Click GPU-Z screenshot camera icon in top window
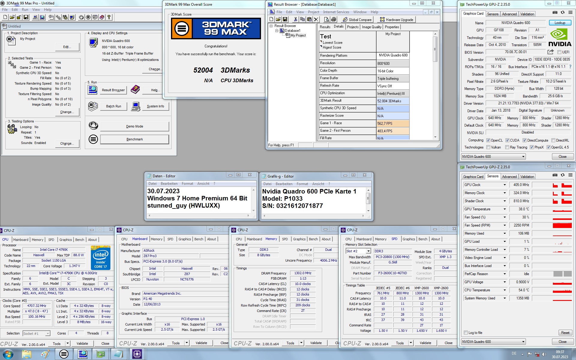 (555, 13)
